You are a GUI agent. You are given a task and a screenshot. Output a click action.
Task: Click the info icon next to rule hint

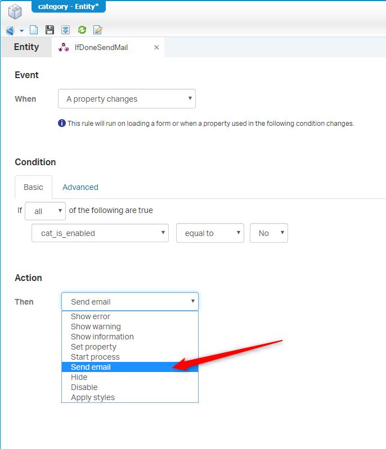[62, 123]
